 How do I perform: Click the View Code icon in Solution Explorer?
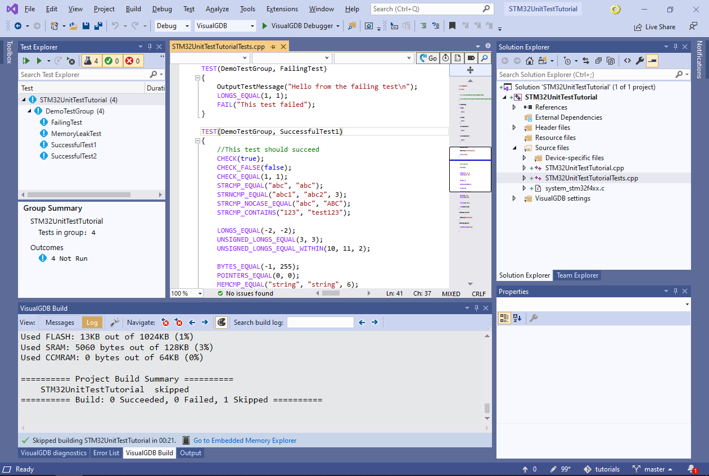click(x=627, y=61)
